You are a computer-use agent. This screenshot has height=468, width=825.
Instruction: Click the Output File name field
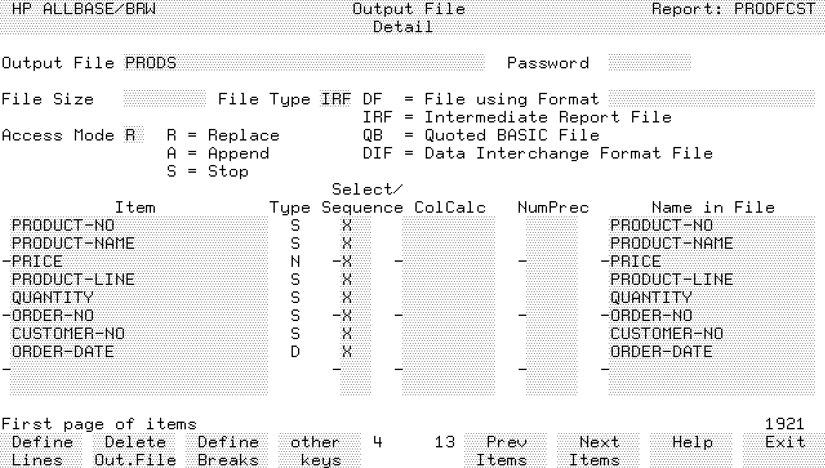tap(303, 63)
